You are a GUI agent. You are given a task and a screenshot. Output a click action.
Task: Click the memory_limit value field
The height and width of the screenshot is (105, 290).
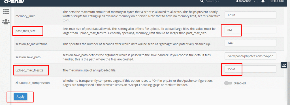tap(250, 15)
